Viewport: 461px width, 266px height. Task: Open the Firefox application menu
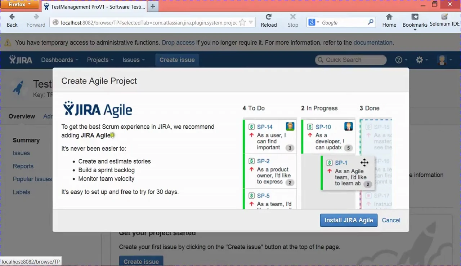click(20, 4)
